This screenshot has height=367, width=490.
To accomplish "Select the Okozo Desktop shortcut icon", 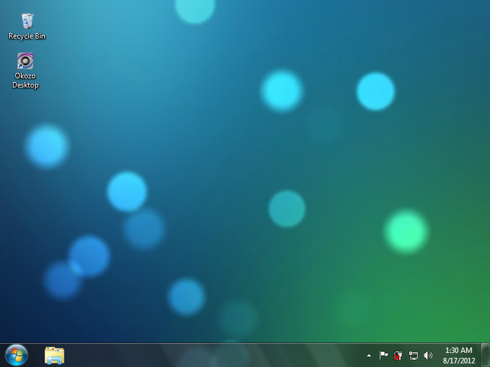I will click(25, 61).
